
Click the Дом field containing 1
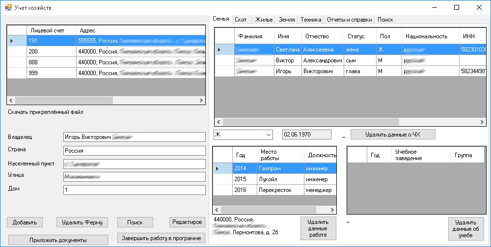135,190
